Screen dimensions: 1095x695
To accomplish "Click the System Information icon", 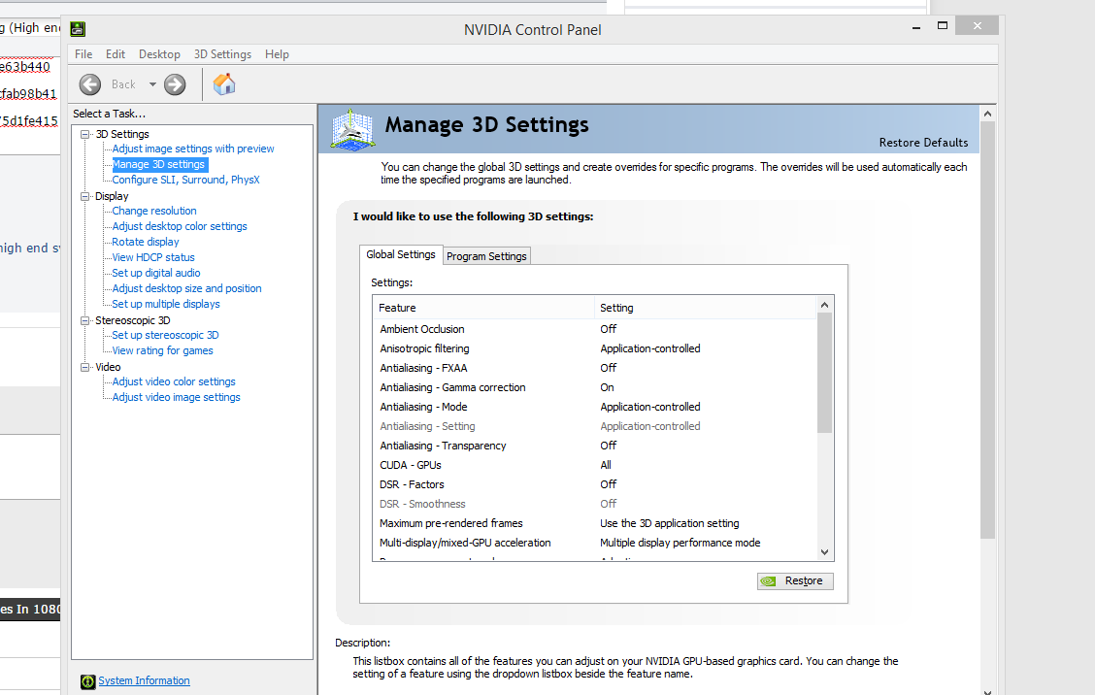I will tap(88, 681).
